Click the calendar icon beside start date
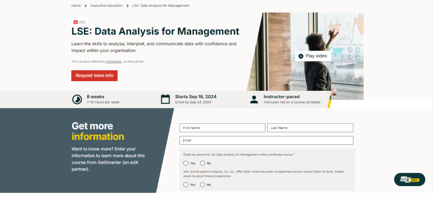The image size is (433, 197). (x=165, y=99)
